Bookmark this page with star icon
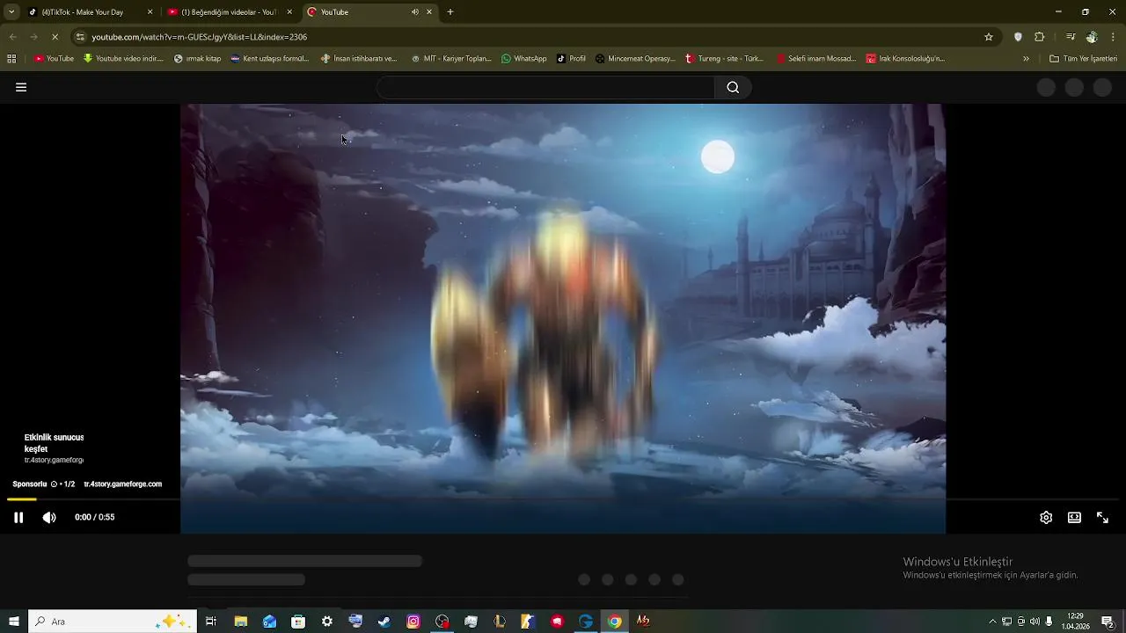This screenshot has height=633, width=1126. [x=989, y=37]
